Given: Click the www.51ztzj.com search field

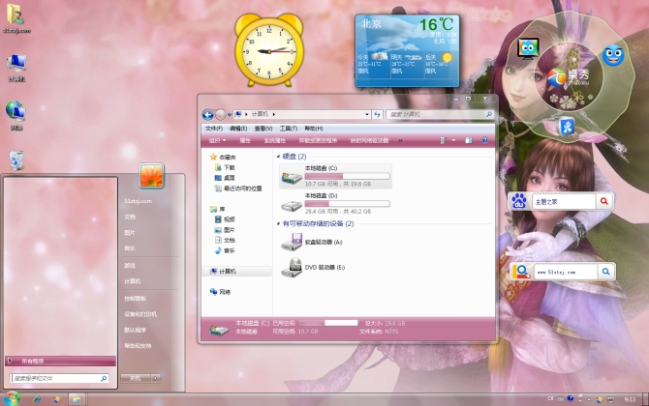Looking at the screenshot, I should 566,273.
